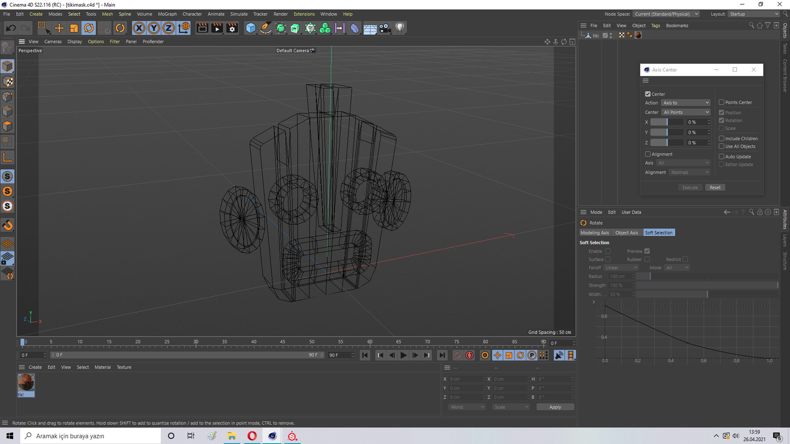This screenshot has width=790, height=444.
Task: Switch to the Object Axis tab
Action: pos(626,233)
